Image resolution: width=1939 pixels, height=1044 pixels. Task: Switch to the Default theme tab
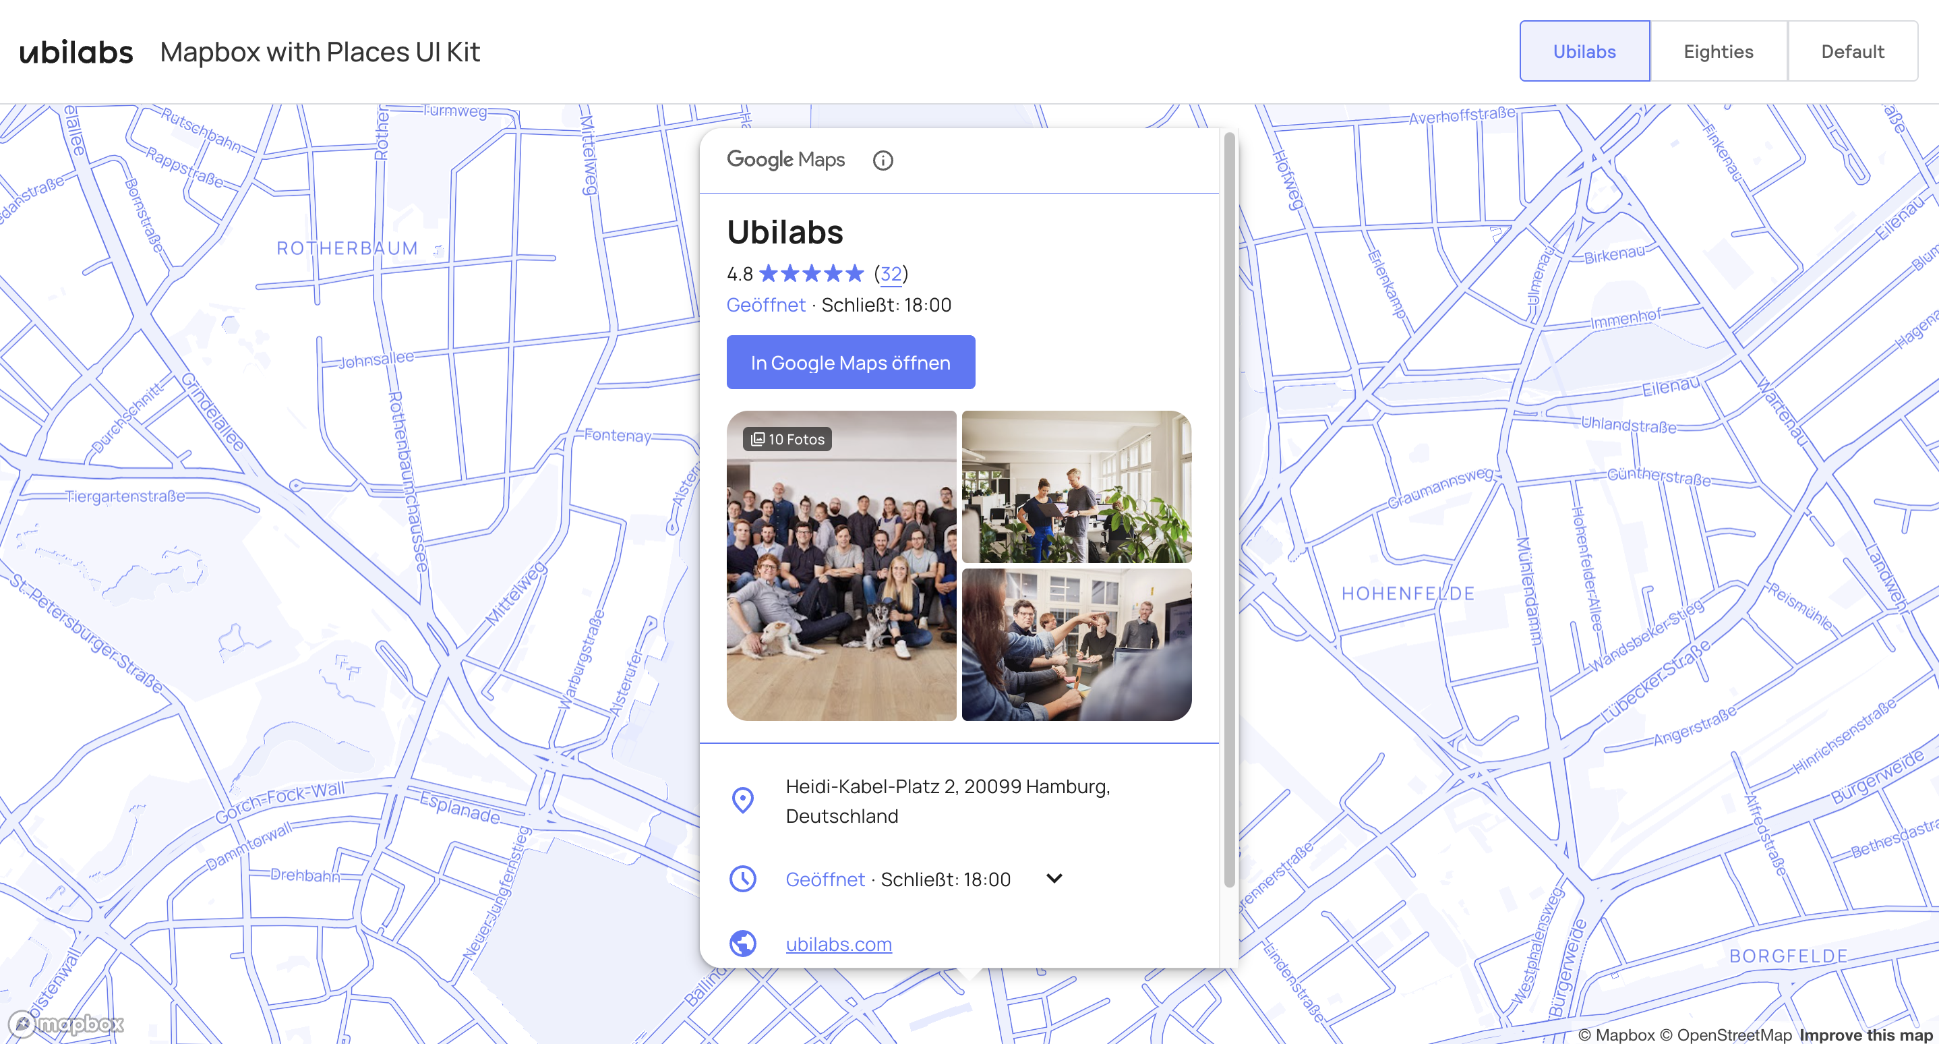pyautogui.click(x=1853, y=51)
